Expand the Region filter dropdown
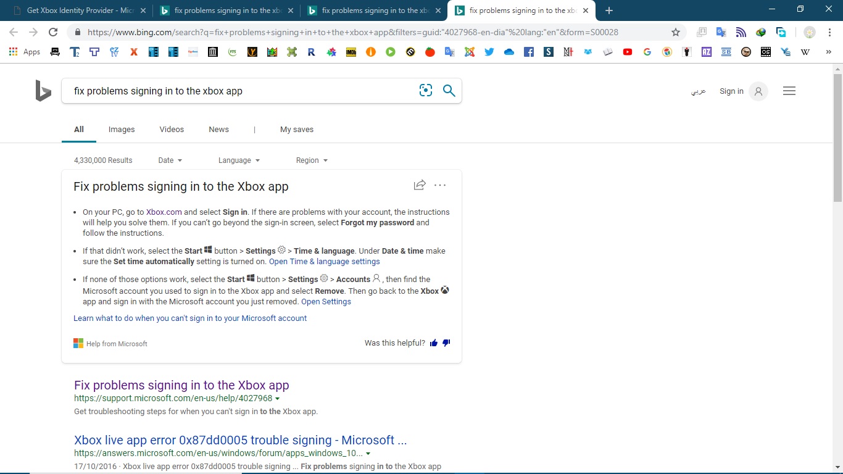This screenshot has height=474, width=843. pos(312,160)
